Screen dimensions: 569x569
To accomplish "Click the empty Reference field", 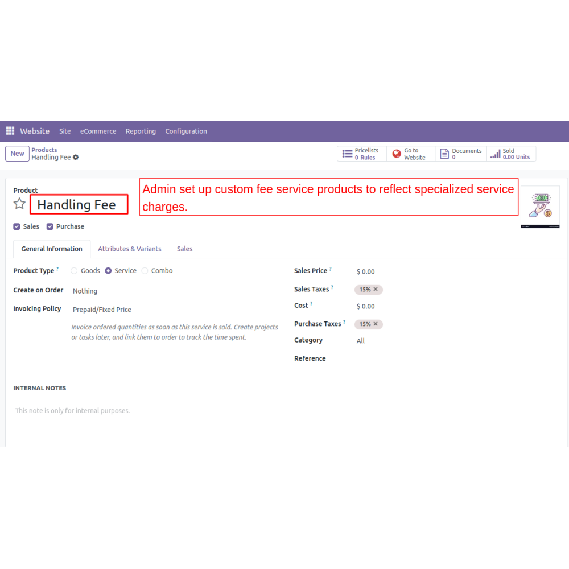I will coord(457,358).
